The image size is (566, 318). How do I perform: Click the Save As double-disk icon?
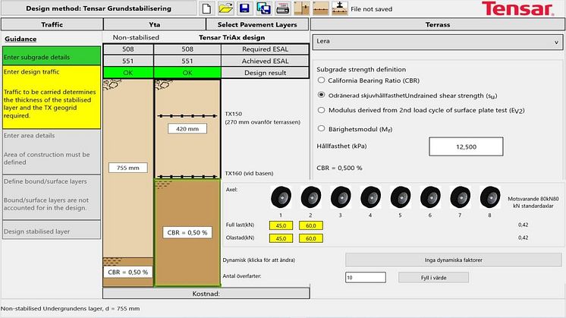click(263, 8)
